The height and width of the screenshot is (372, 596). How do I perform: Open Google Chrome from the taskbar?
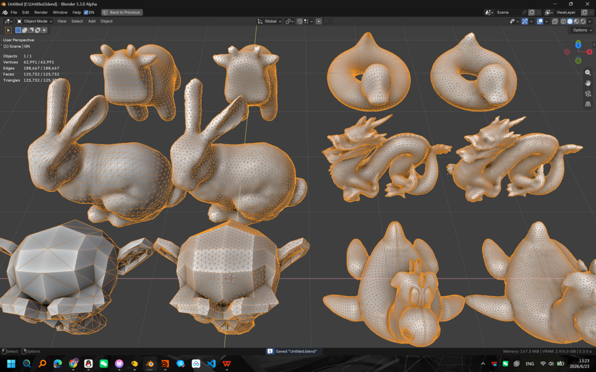point(73,364)
